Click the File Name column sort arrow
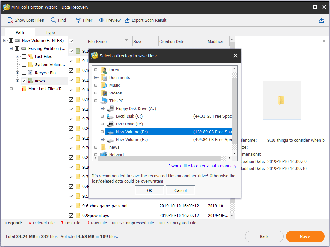 click(127, 40)
